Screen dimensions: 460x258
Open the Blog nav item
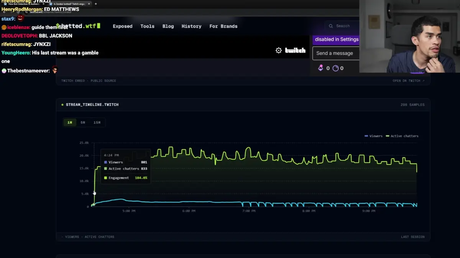[168, 26]
